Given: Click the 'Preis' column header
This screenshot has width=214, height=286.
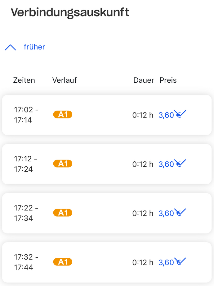Looking at the screenshot, I should click(168, 80).
